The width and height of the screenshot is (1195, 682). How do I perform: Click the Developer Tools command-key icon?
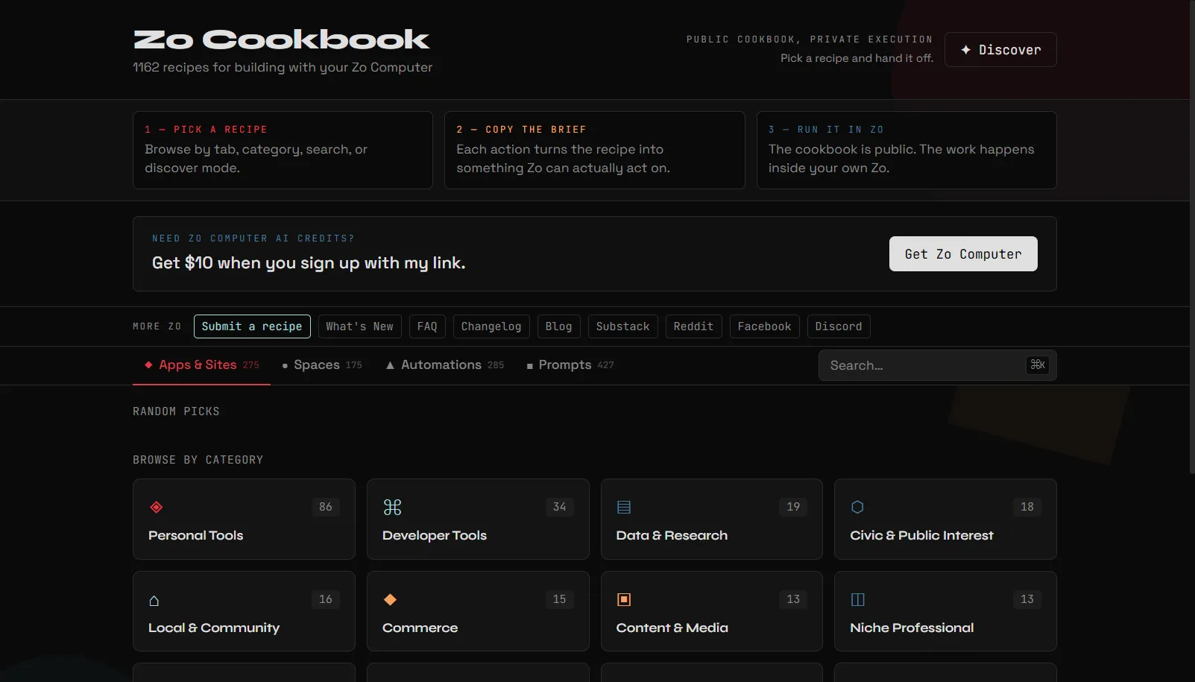pos(392,508)
